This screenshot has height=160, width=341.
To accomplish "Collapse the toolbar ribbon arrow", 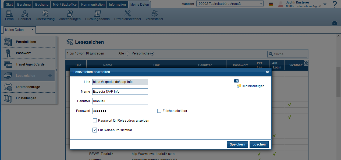I will (334, 23).
